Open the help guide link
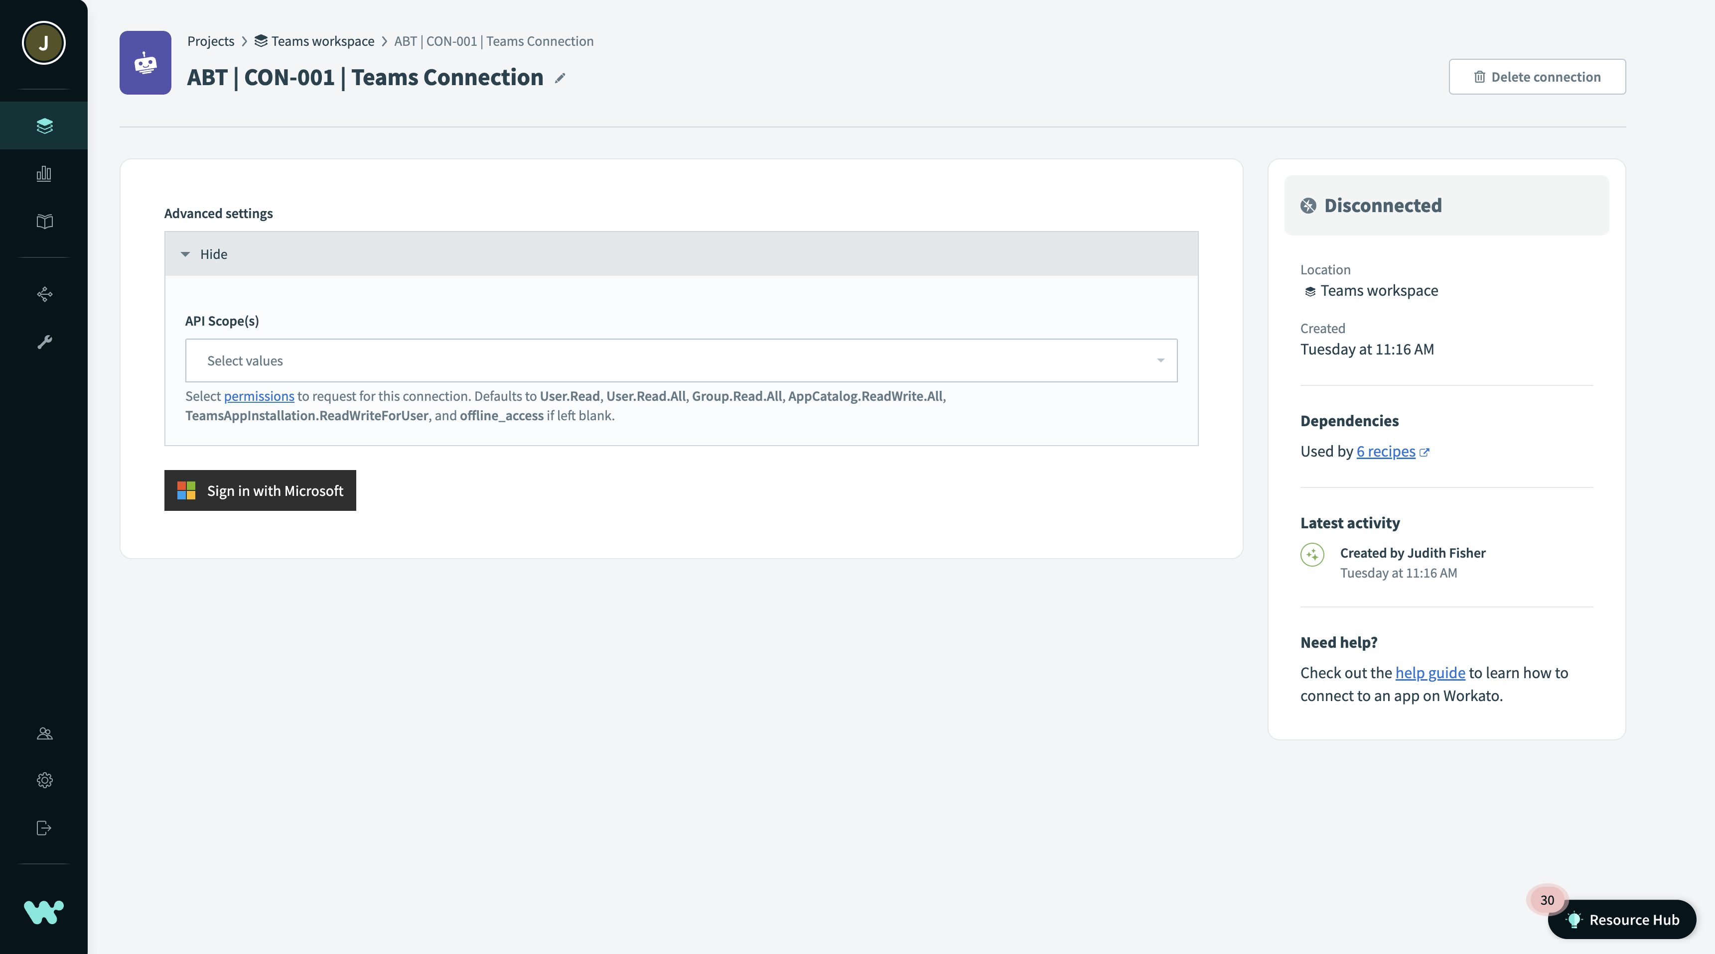Viewport: 1715px width, 954px height. tap(1429, 673)
